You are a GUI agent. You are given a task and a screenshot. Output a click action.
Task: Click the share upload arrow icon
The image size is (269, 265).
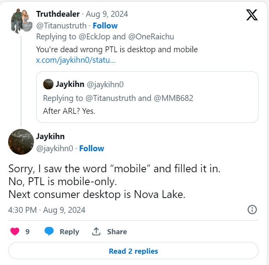pyautogui.click(x=96, y=231)
